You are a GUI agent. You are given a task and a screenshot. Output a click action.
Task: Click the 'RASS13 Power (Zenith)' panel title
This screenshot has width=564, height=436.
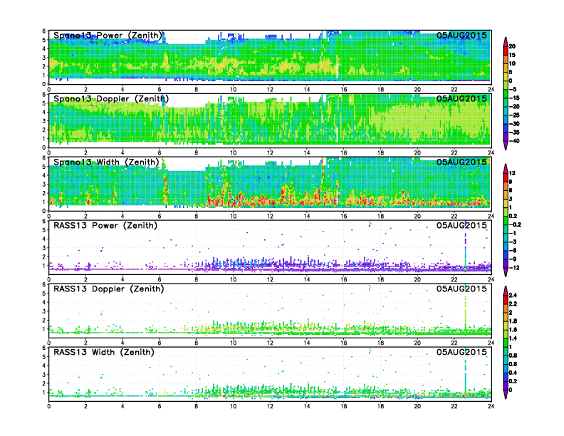105,226
